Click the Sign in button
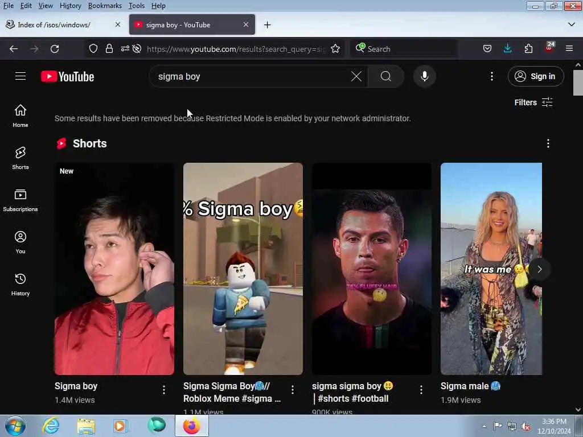Viewport: 583px width, 437px height. [x=535, y=76]
